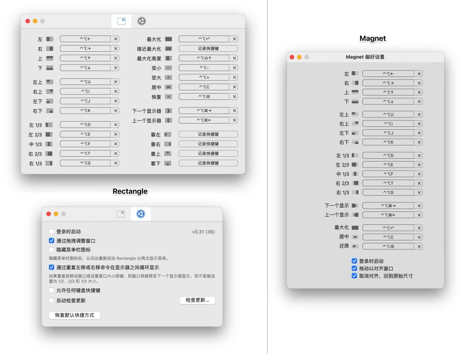Viewport: 475px width, 354px height.
Task: Edit the Magnet 下 shortcut field
Action: coord(389,101)
